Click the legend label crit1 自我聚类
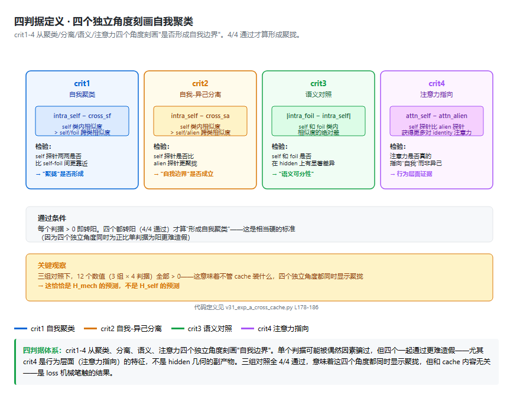This screenshot has width=520, height=399. pyautogui.click(x=53, y=329)
